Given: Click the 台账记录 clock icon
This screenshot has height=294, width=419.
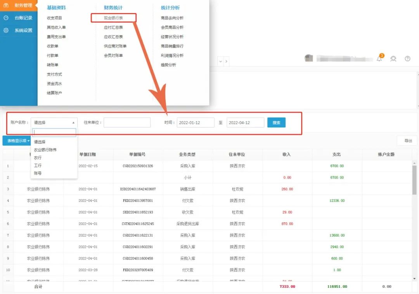Looking at the screenshot, I should 6,18.
